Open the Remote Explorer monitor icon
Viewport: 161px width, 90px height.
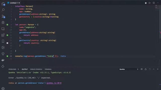(3, 29)
